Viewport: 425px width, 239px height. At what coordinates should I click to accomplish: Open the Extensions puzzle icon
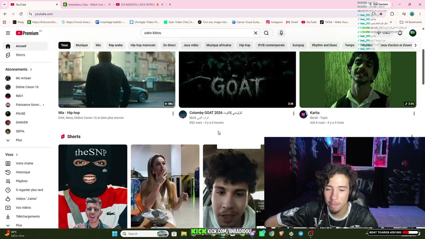pyautogui.click(x=392, y=14)
